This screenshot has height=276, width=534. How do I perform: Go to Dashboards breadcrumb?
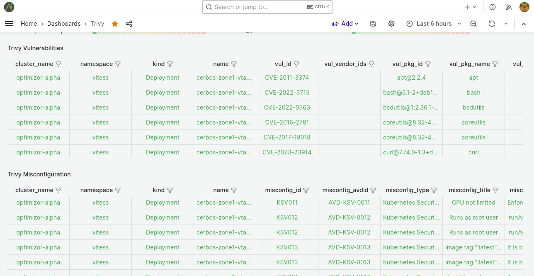tap(64, 24)
